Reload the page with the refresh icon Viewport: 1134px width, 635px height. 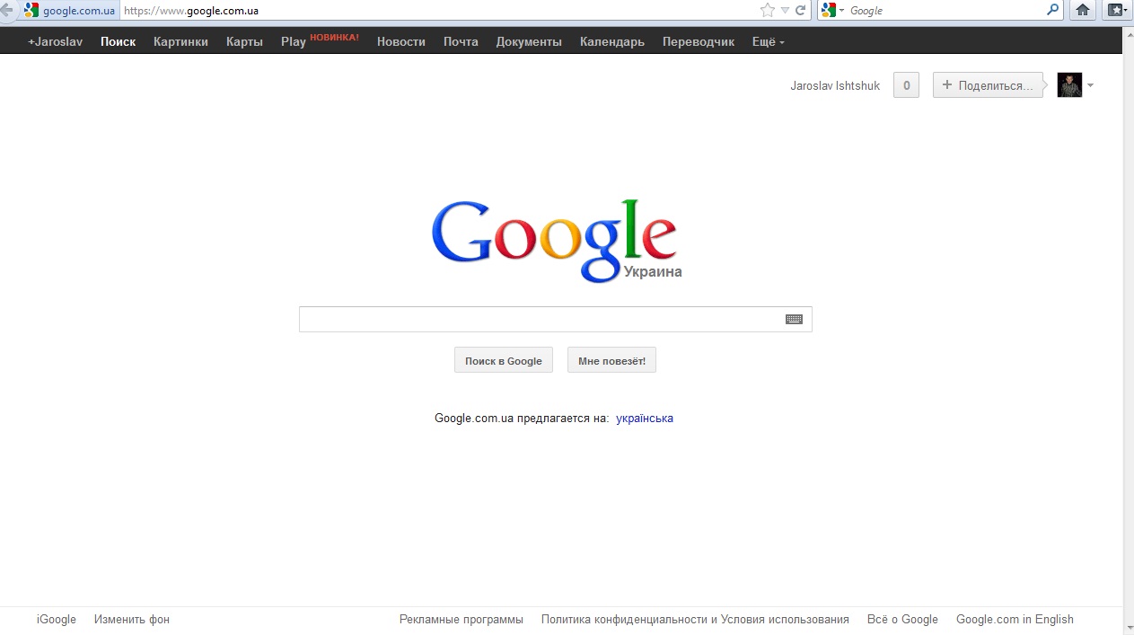(x=800, y=11)
